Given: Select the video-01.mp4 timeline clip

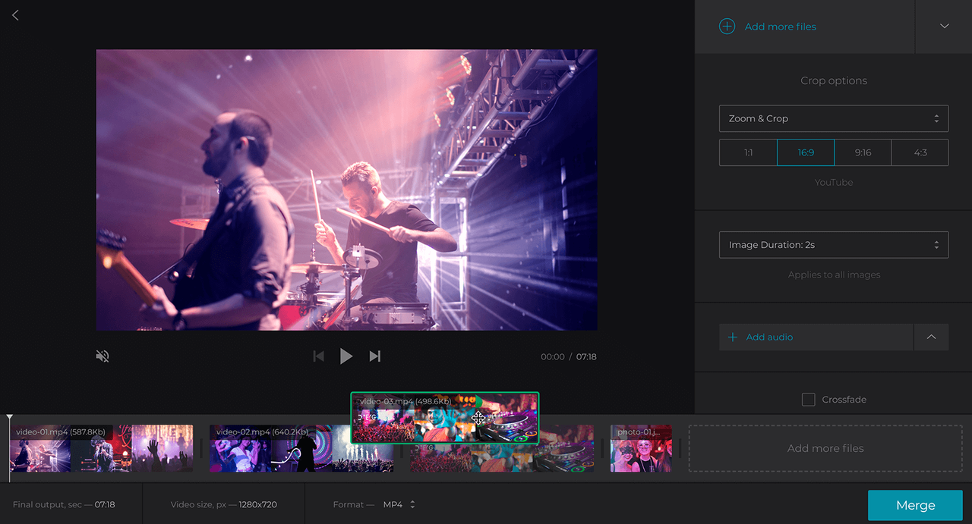Looking at the screenshot, I should click(x=102, y=448).
